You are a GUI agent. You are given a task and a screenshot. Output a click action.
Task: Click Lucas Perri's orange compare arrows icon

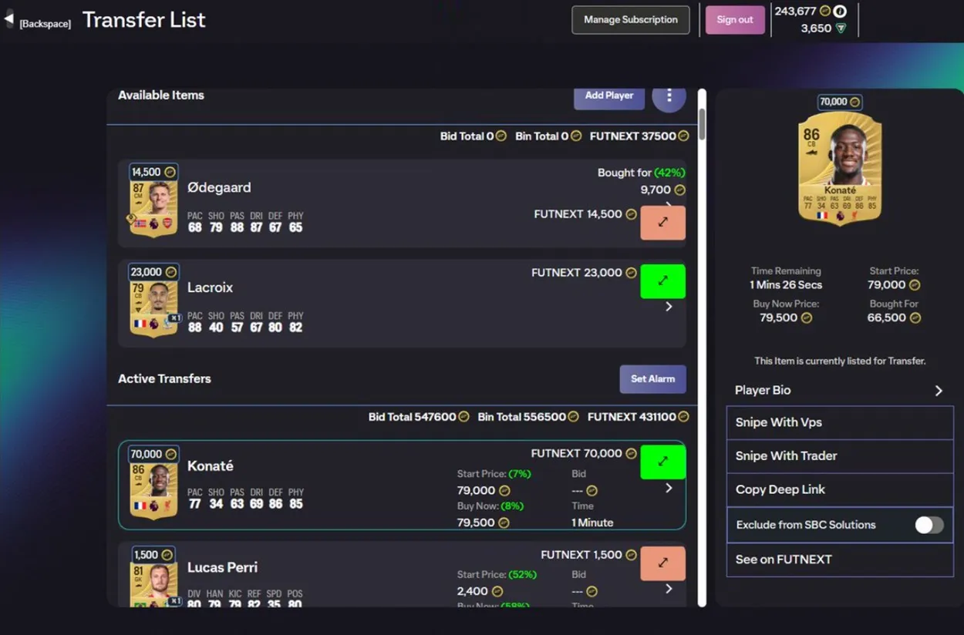pyautogui.click(x=662, y=563)
